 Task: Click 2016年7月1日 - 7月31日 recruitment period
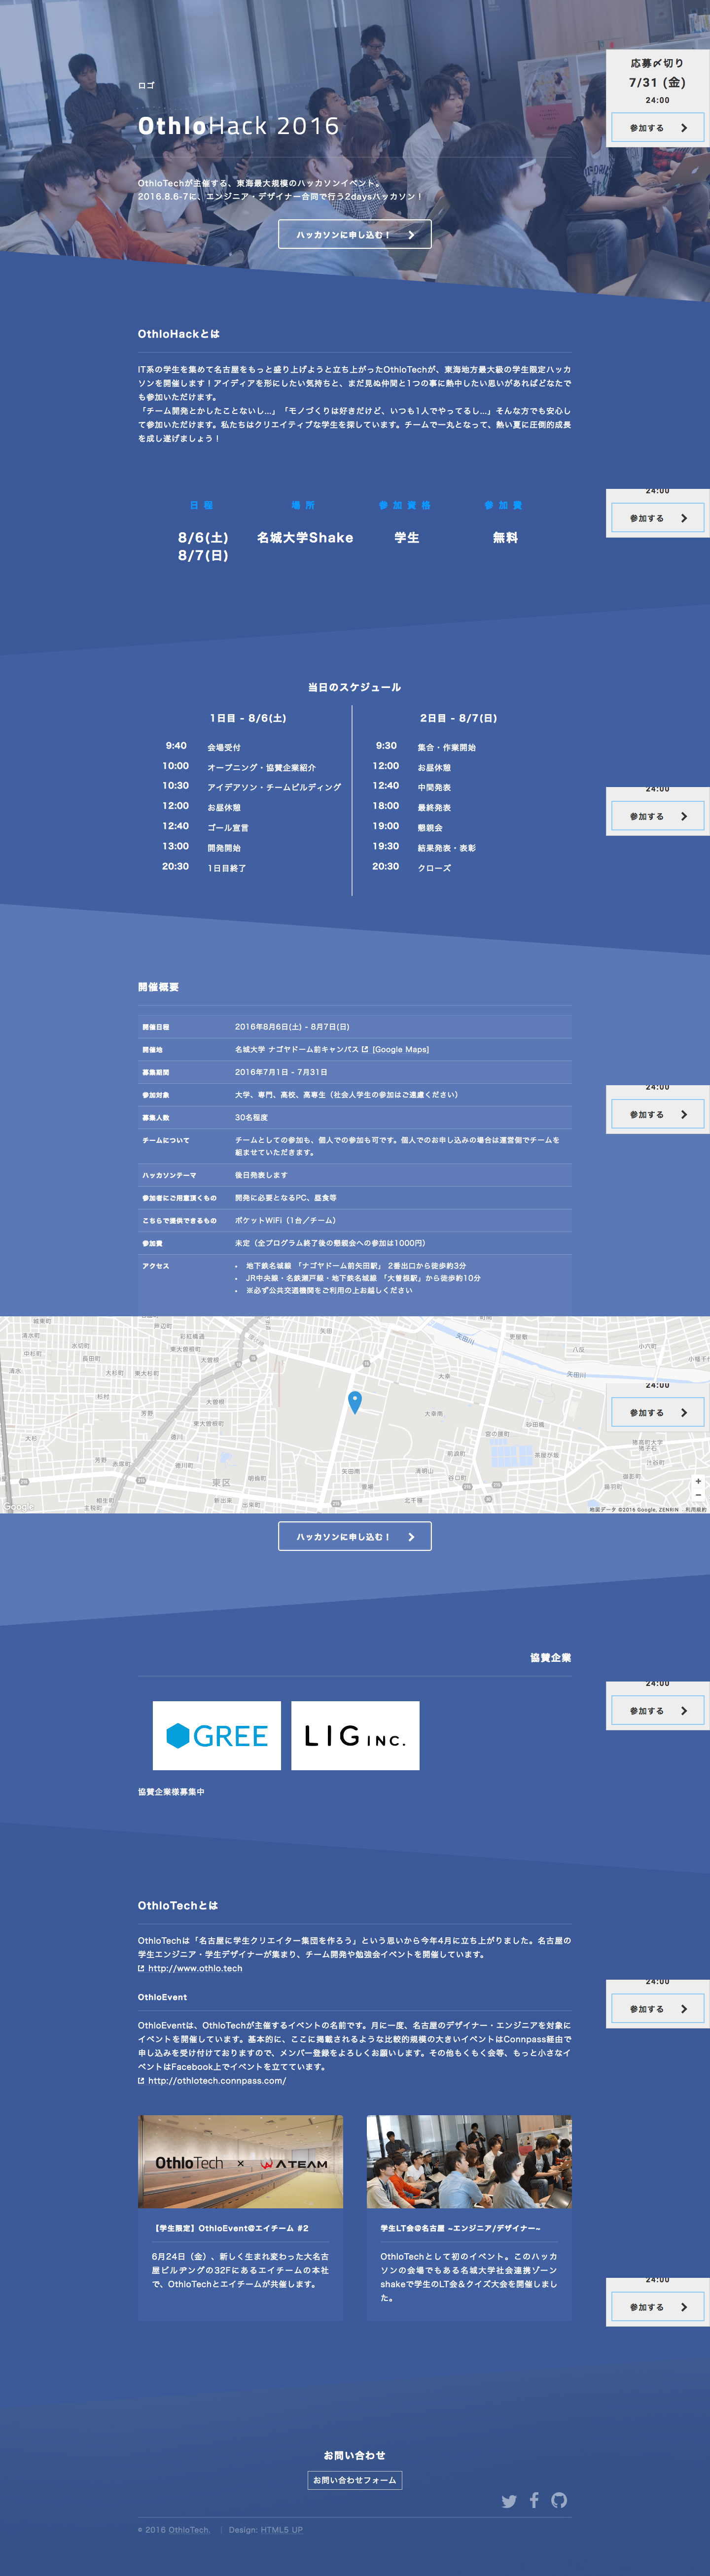coord(281,1072)
